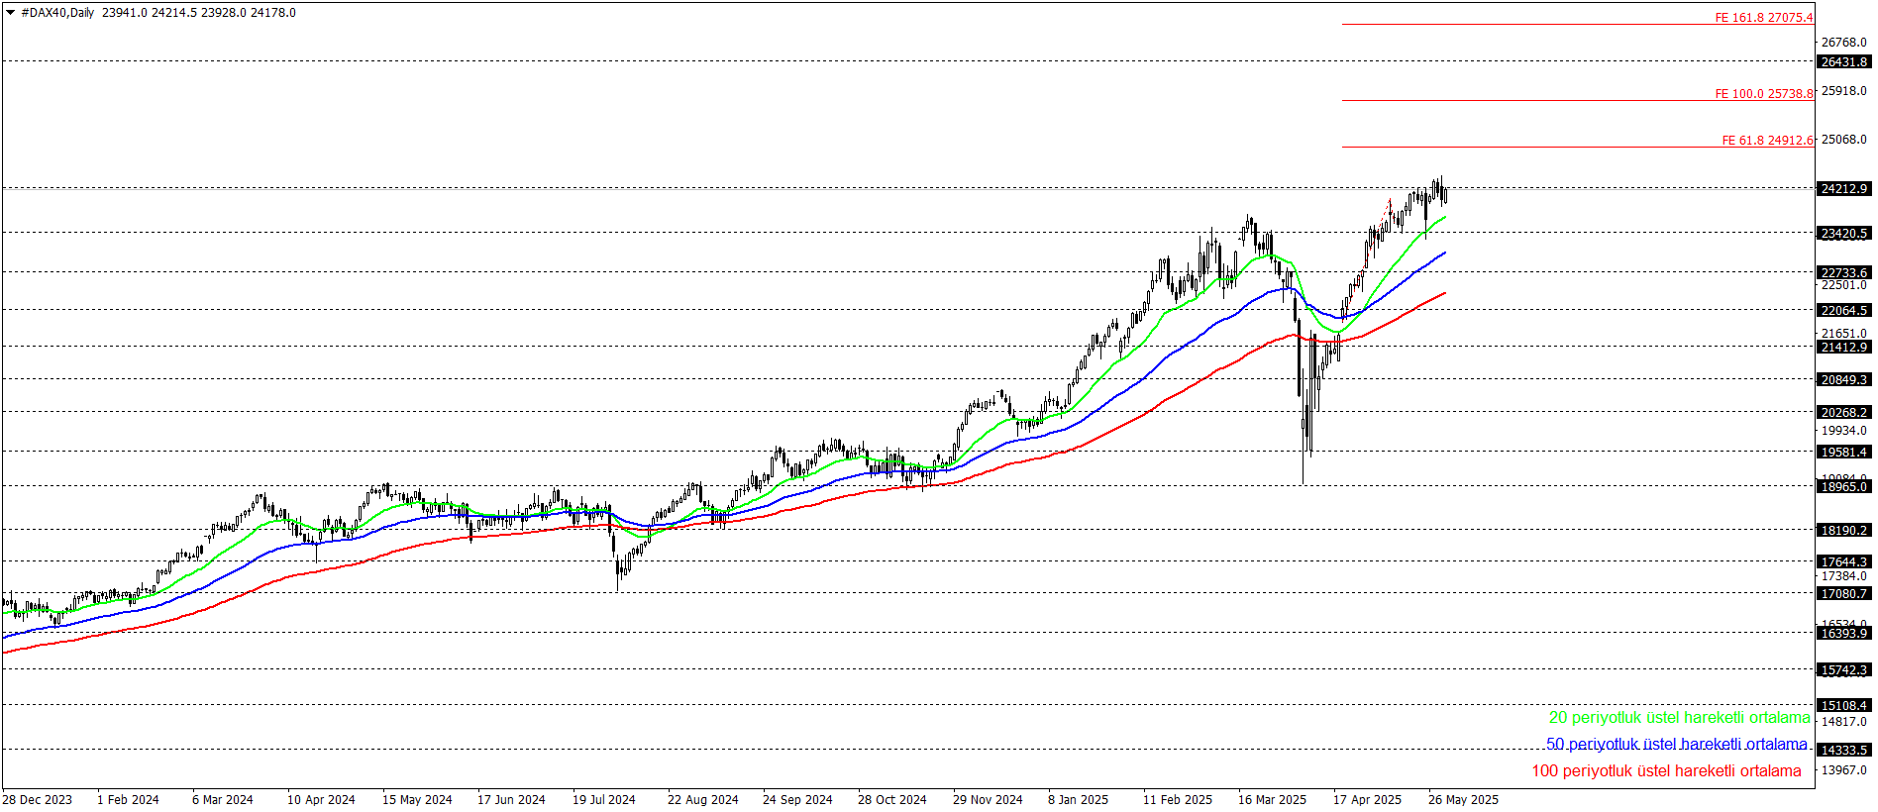Click the 29 Nov 2024 date label

[x=988, y=799]
